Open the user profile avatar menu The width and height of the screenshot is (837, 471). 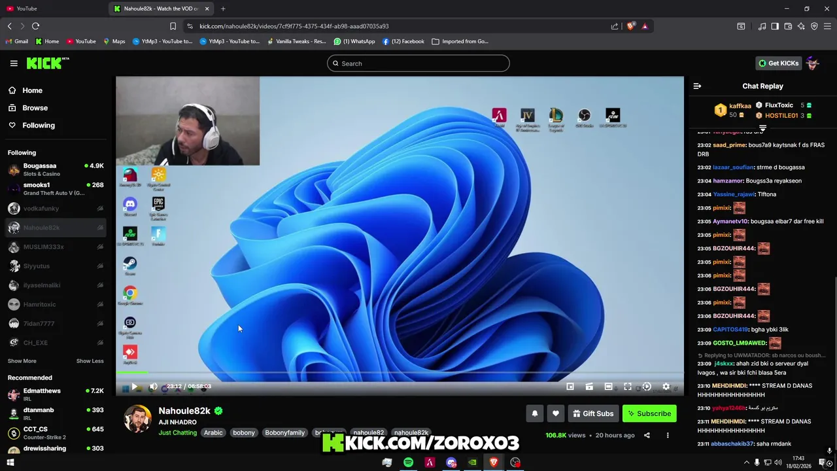813,63
